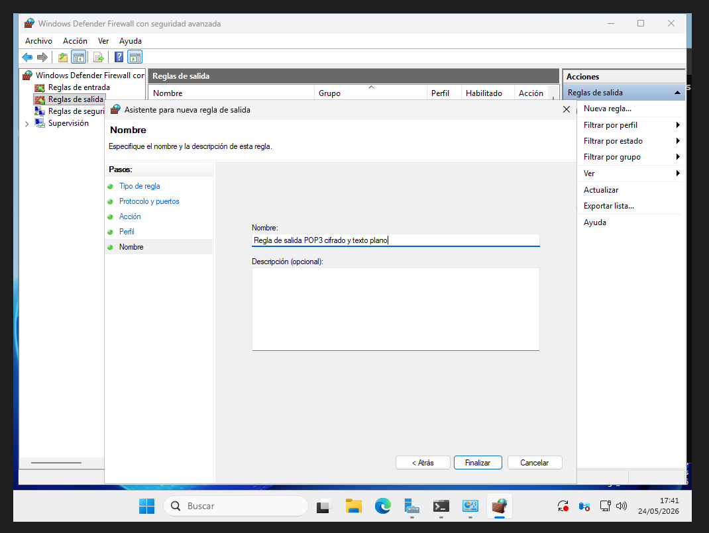Image resolution: width=709 pixels, height=533 pixels.
Task: Click the Nombre text field
Action: pyautogui.click(x=396, y=240)
